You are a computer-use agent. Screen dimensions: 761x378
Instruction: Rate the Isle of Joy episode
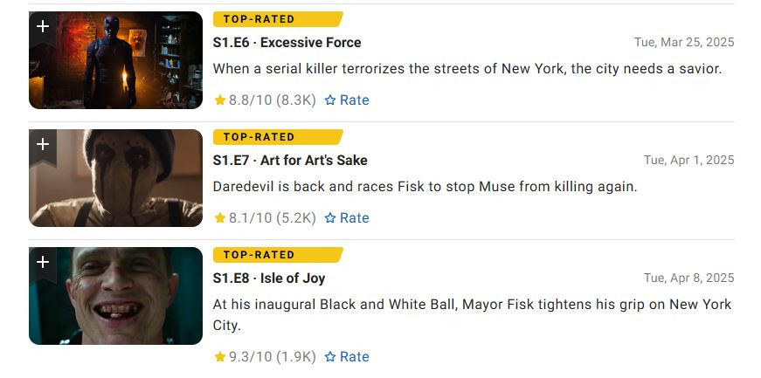coord(347,357)
